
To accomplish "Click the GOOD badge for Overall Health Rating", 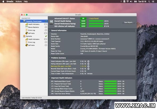I will [83, 21].
